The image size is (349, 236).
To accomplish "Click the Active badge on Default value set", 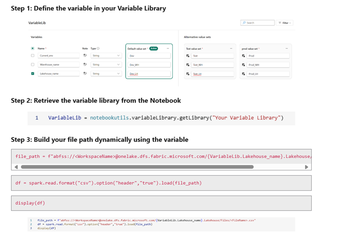I will 153,48.
